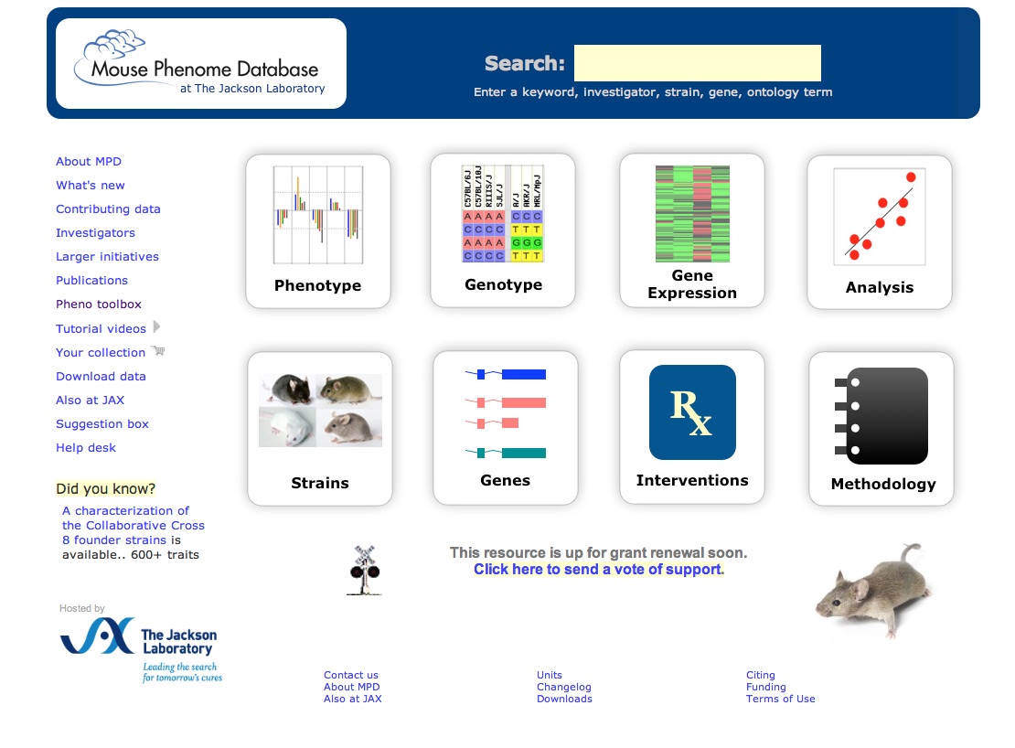Screen dimensions: 1015x748
Task: Click the Interventions Rx icon
Action: pos(692,412)
